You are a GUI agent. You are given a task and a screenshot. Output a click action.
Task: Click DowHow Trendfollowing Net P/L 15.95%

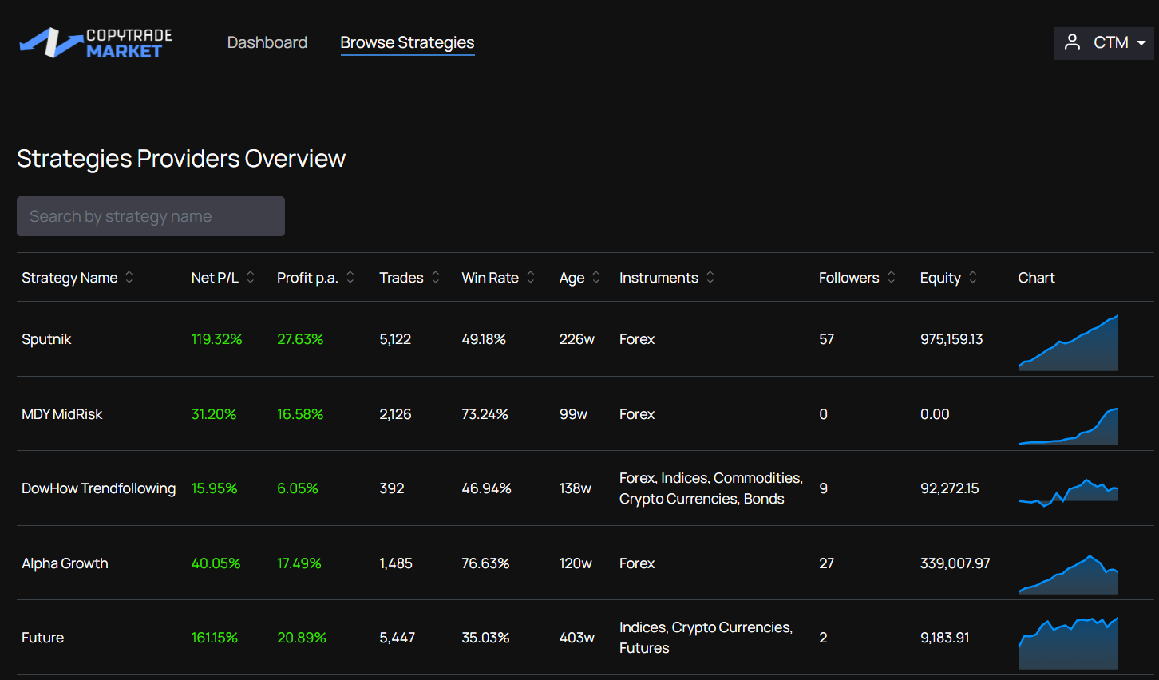coord(214,488)
